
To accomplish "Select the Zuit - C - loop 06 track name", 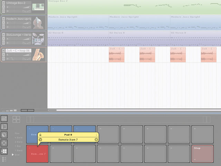I will pyautogui.click(x=18, y=50).
